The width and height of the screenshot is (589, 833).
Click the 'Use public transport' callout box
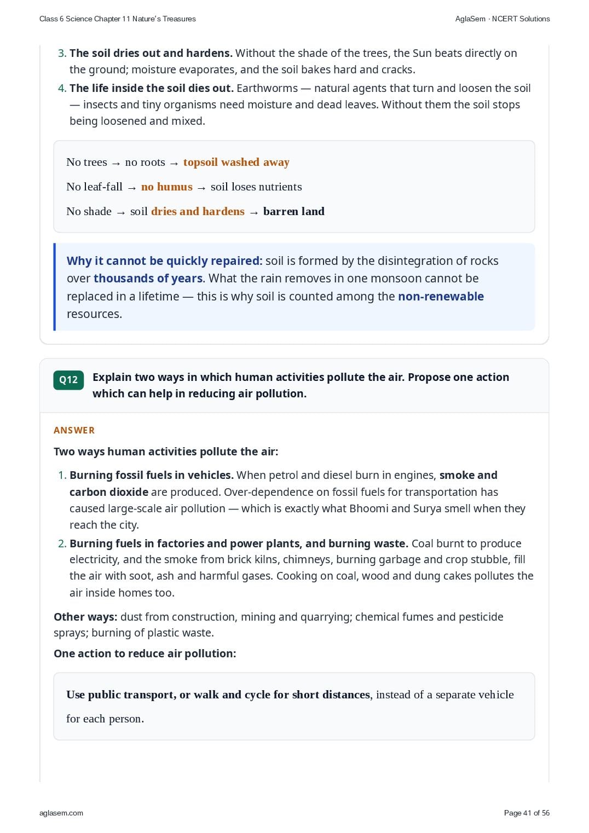(294, 707)
